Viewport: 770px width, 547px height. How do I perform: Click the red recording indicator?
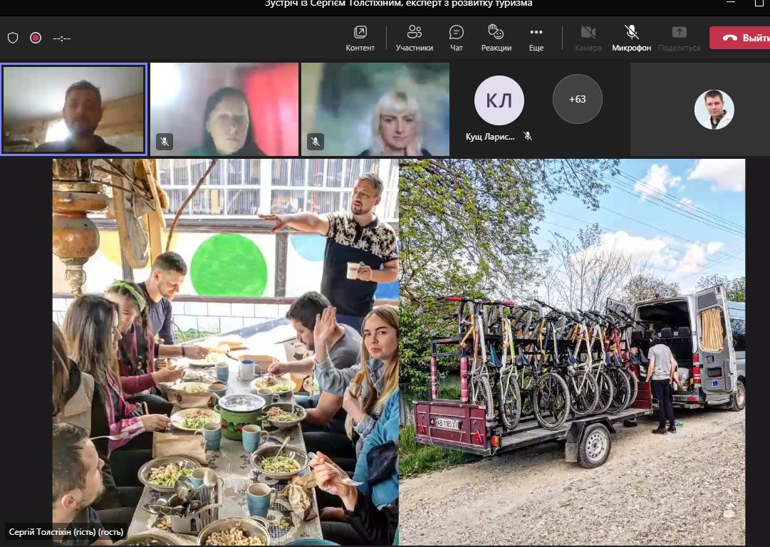[x=36, y=38]
